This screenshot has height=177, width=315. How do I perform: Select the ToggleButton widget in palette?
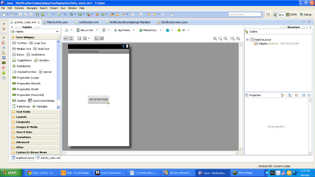pos(22,60)
